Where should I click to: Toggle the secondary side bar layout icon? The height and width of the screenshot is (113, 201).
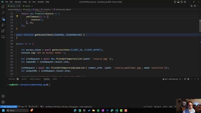pyautogui.click(x=182, y=2)
